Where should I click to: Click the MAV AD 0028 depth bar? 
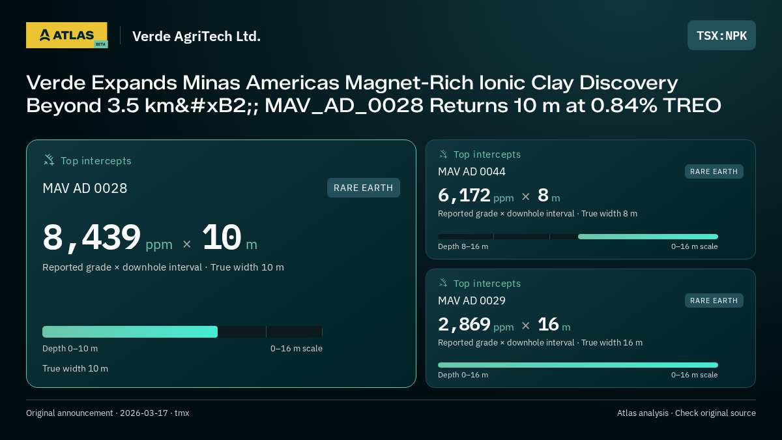click(182, 332)
